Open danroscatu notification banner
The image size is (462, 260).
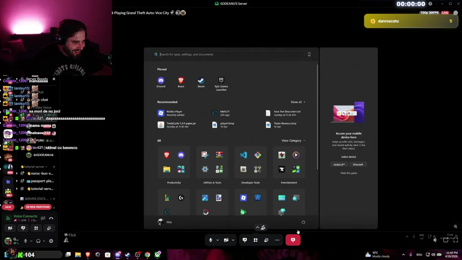(x=411, y=21)
